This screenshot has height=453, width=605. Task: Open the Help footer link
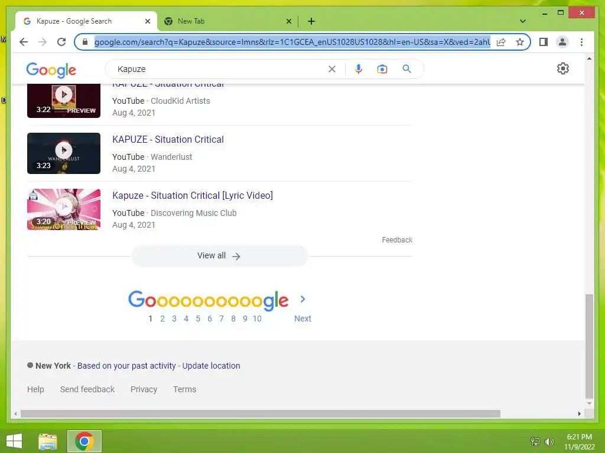pyautogui.click(x=35, y=389)
